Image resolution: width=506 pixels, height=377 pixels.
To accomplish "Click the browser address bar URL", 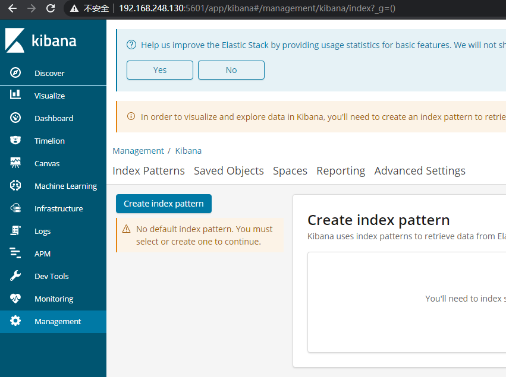I will click(x=257, y=8).
